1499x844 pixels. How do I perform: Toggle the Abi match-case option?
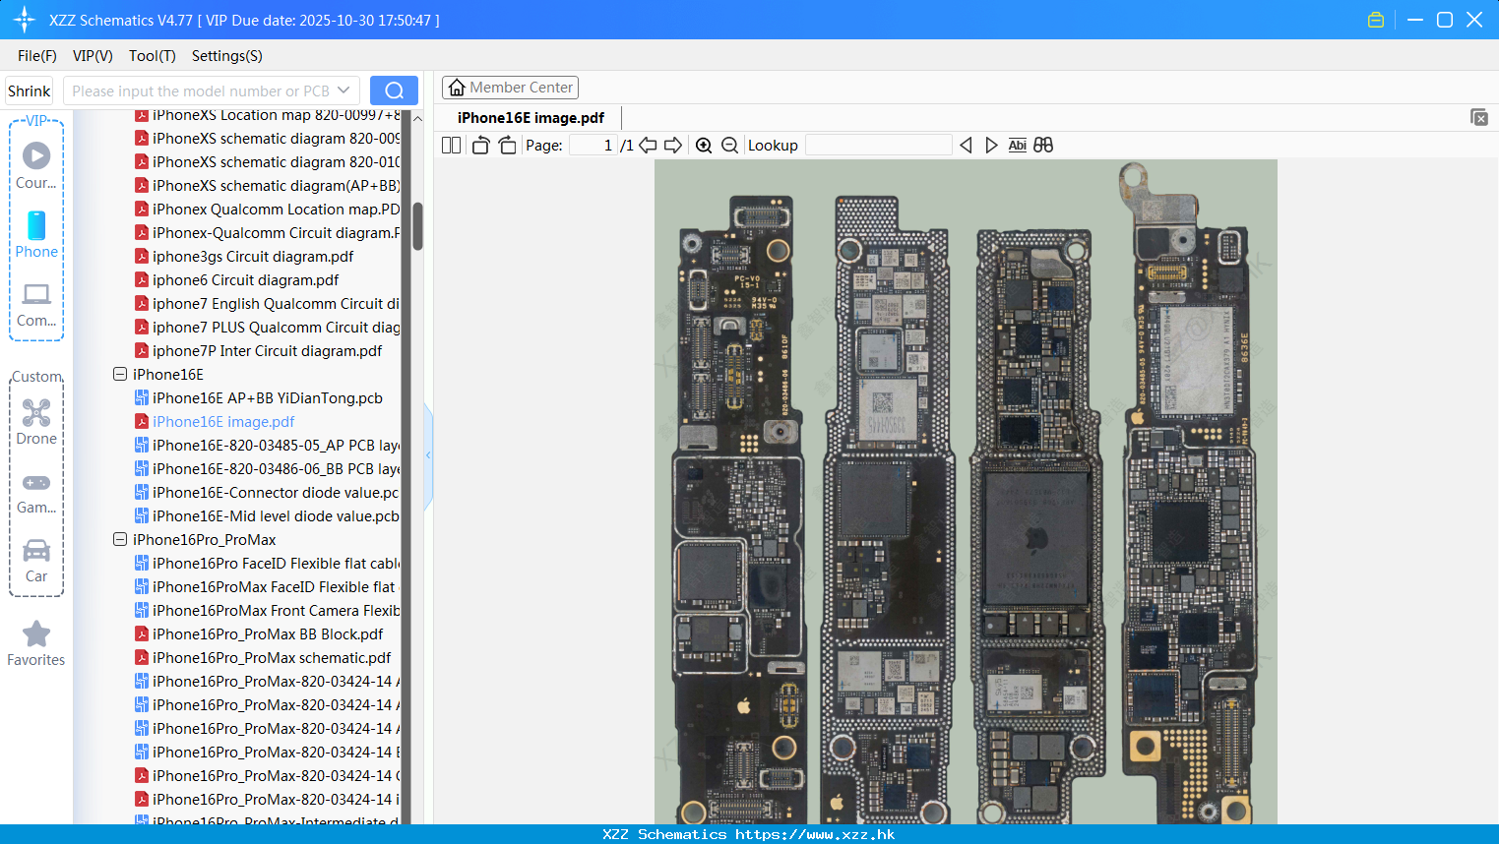click(x=1018, y=146)
